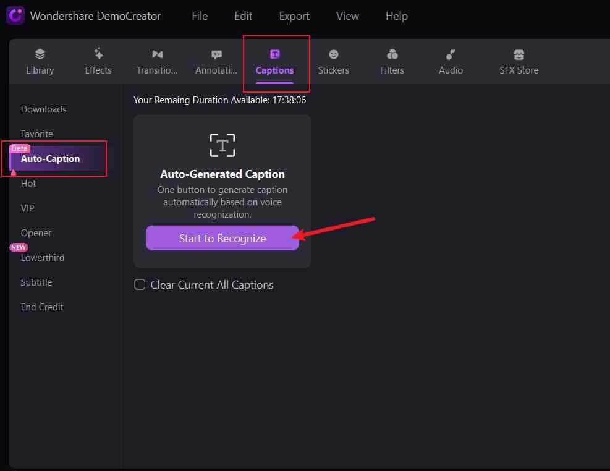This screenshot has width=610, height=471.
Task: Open the Export menu
Action: click(294, 16)
